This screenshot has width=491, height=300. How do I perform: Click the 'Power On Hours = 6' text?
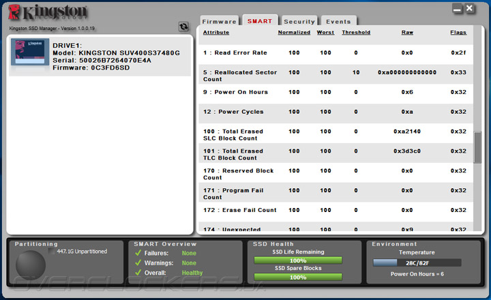point(417,274)
